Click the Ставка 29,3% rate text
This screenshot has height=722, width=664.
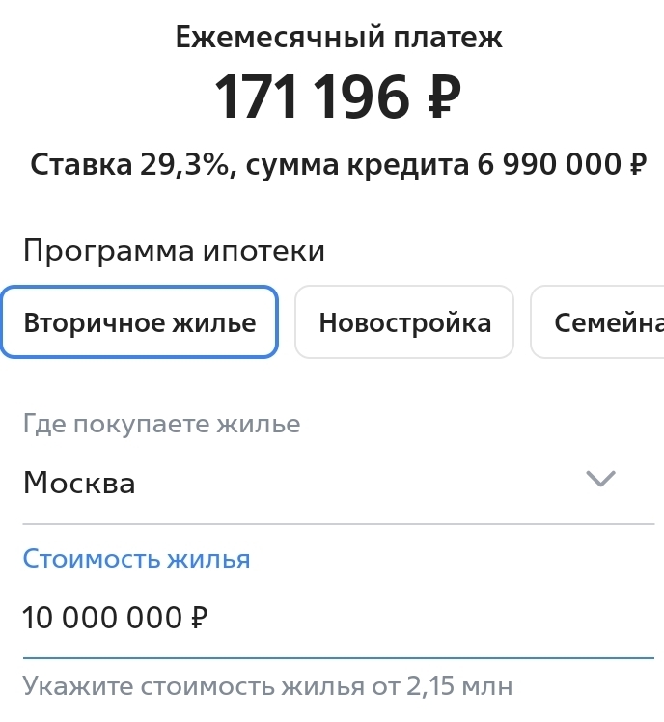click(130, 165)
